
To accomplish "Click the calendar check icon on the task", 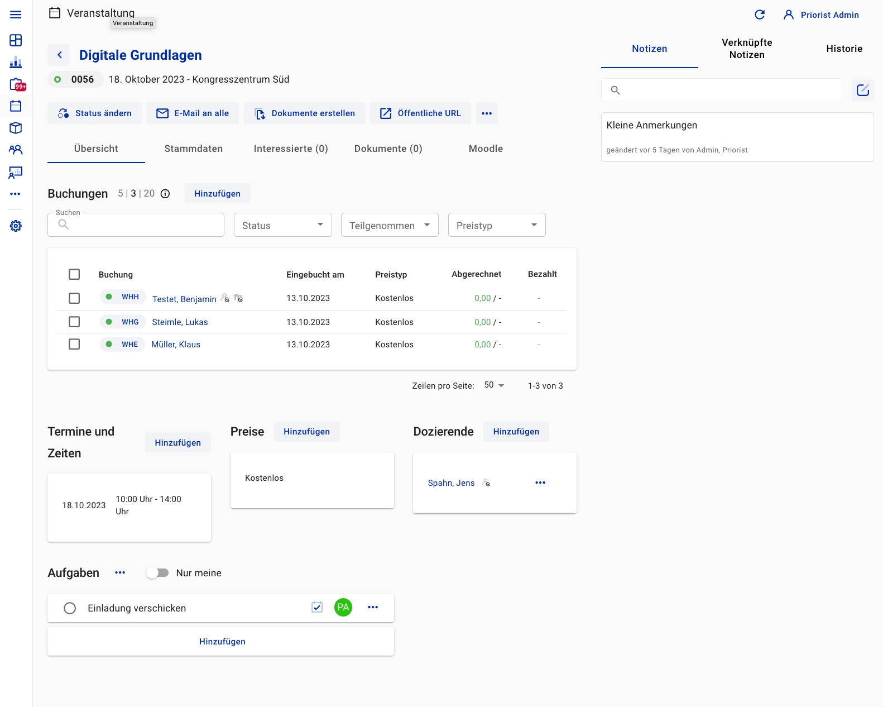I will pos(317,607).
